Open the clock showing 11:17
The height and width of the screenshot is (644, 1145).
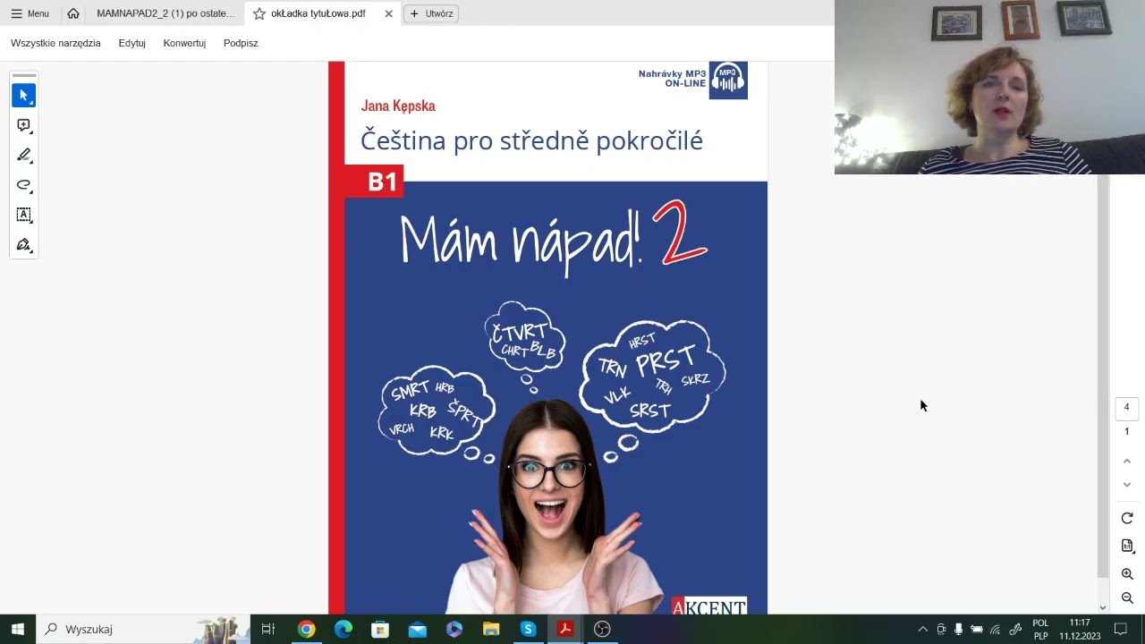pyautogui.click(x=1080, y=629)
